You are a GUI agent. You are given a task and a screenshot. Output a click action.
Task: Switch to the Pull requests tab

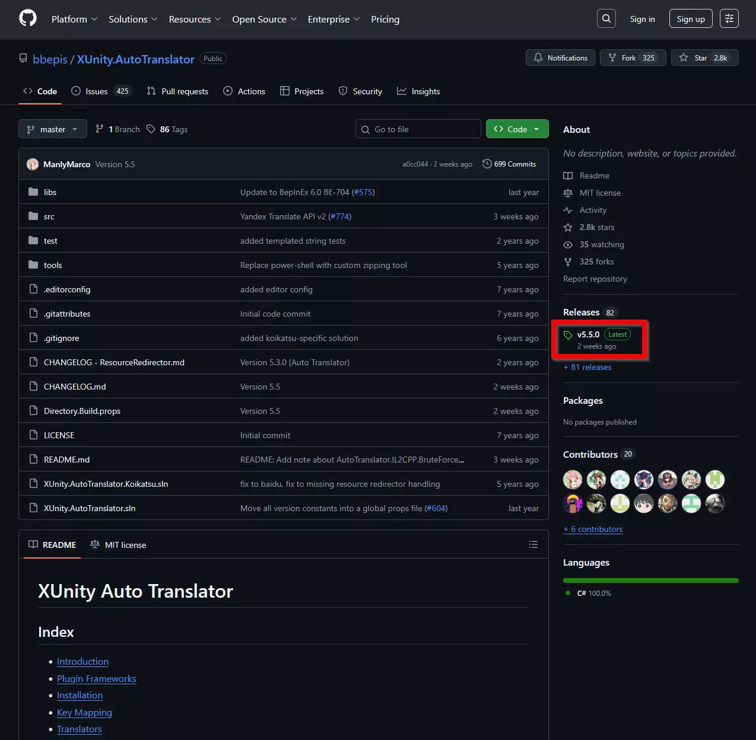tap(177, 91)
